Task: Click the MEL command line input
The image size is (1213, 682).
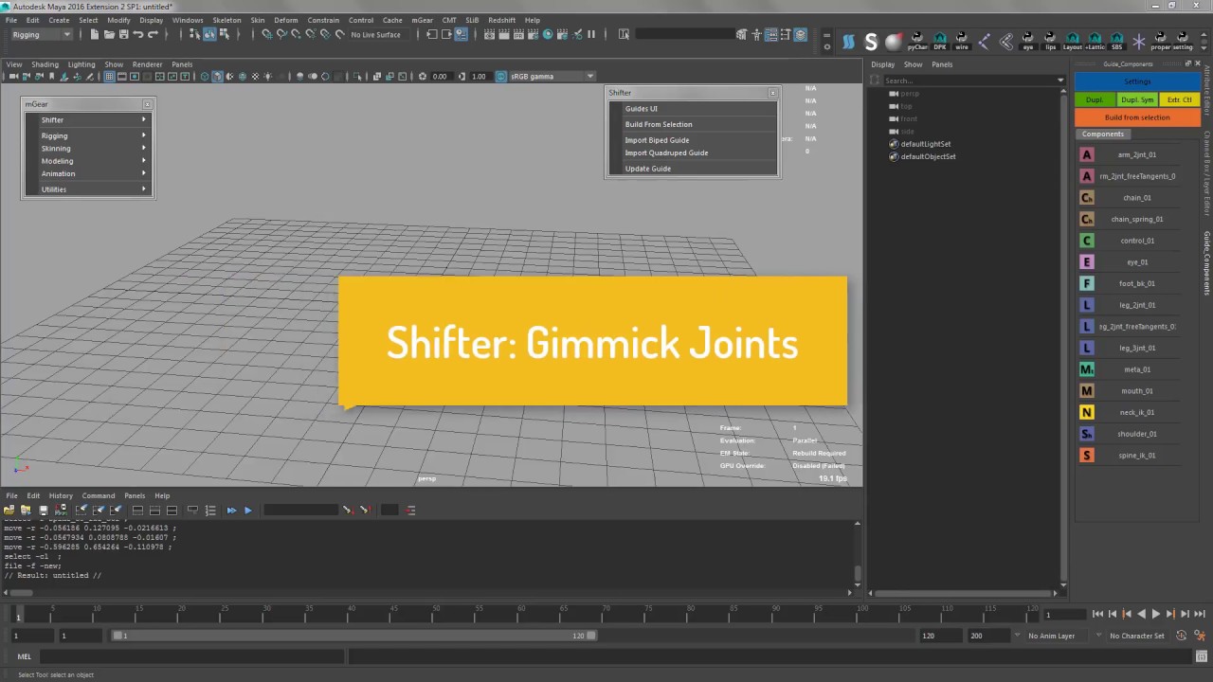Action: [192, 656]
